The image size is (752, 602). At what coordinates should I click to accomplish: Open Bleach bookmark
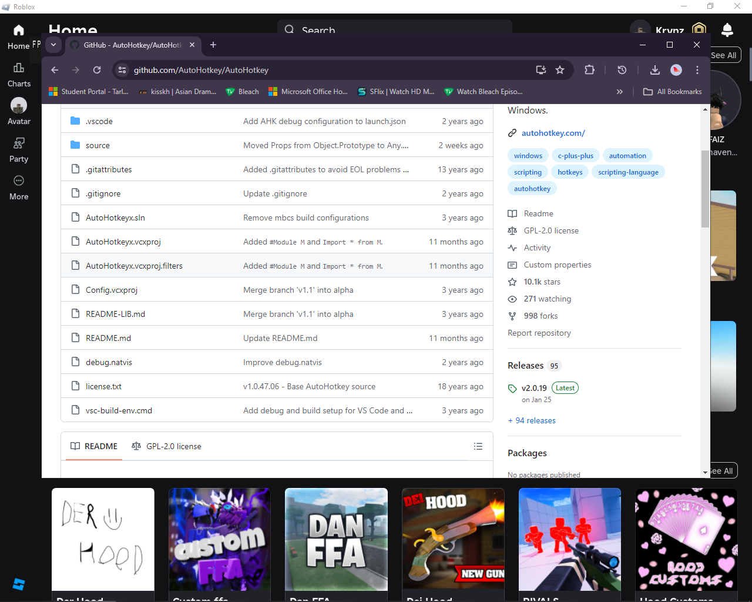click(243, 92)
